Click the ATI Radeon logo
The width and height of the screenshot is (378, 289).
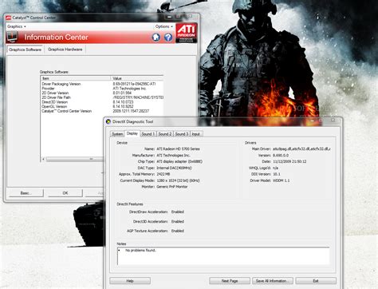point(187,33)
